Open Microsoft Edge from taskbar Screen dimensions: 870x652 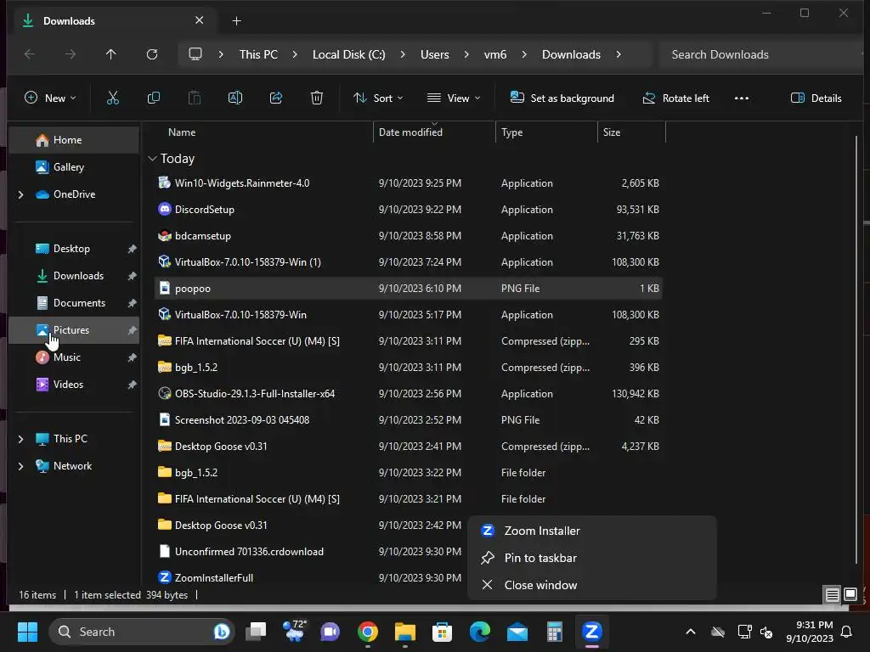(x=480, y=632)
